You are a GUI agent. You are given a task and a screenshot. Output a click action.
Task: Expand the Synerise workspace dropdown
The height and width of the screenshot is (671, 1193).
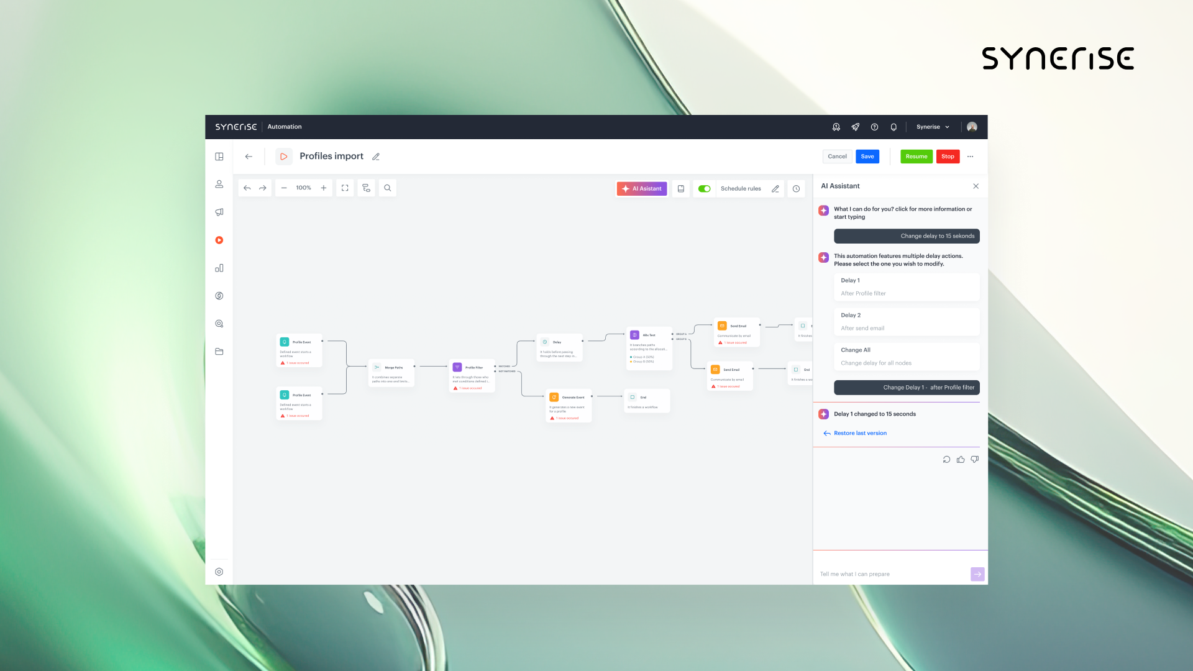[x=933, y=127]
